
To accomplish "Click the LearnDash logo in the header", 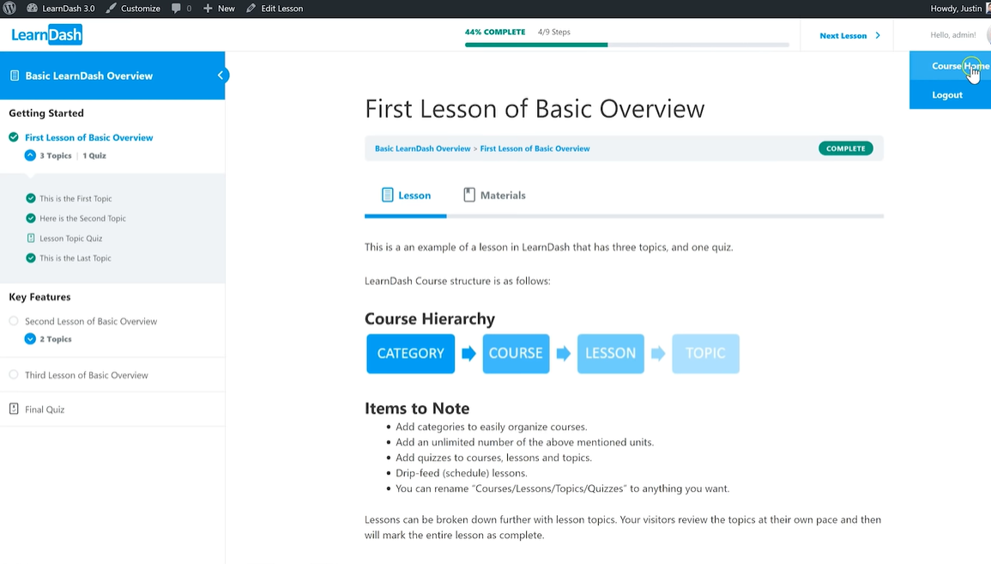I will pyautogui.click(x=45, y=33).
